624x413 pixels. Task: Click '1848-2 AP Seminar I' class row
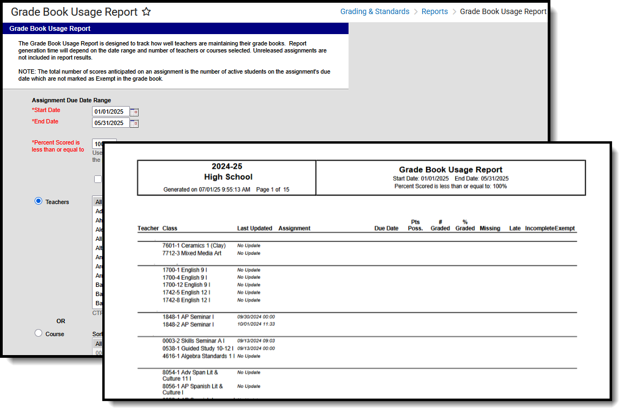click(188, 325)
